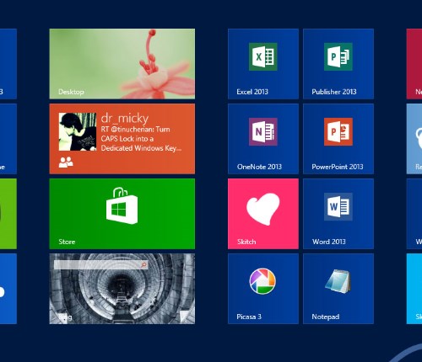422x362 pixels.
Task: Open the green Store tile
Action: (122, 214)
